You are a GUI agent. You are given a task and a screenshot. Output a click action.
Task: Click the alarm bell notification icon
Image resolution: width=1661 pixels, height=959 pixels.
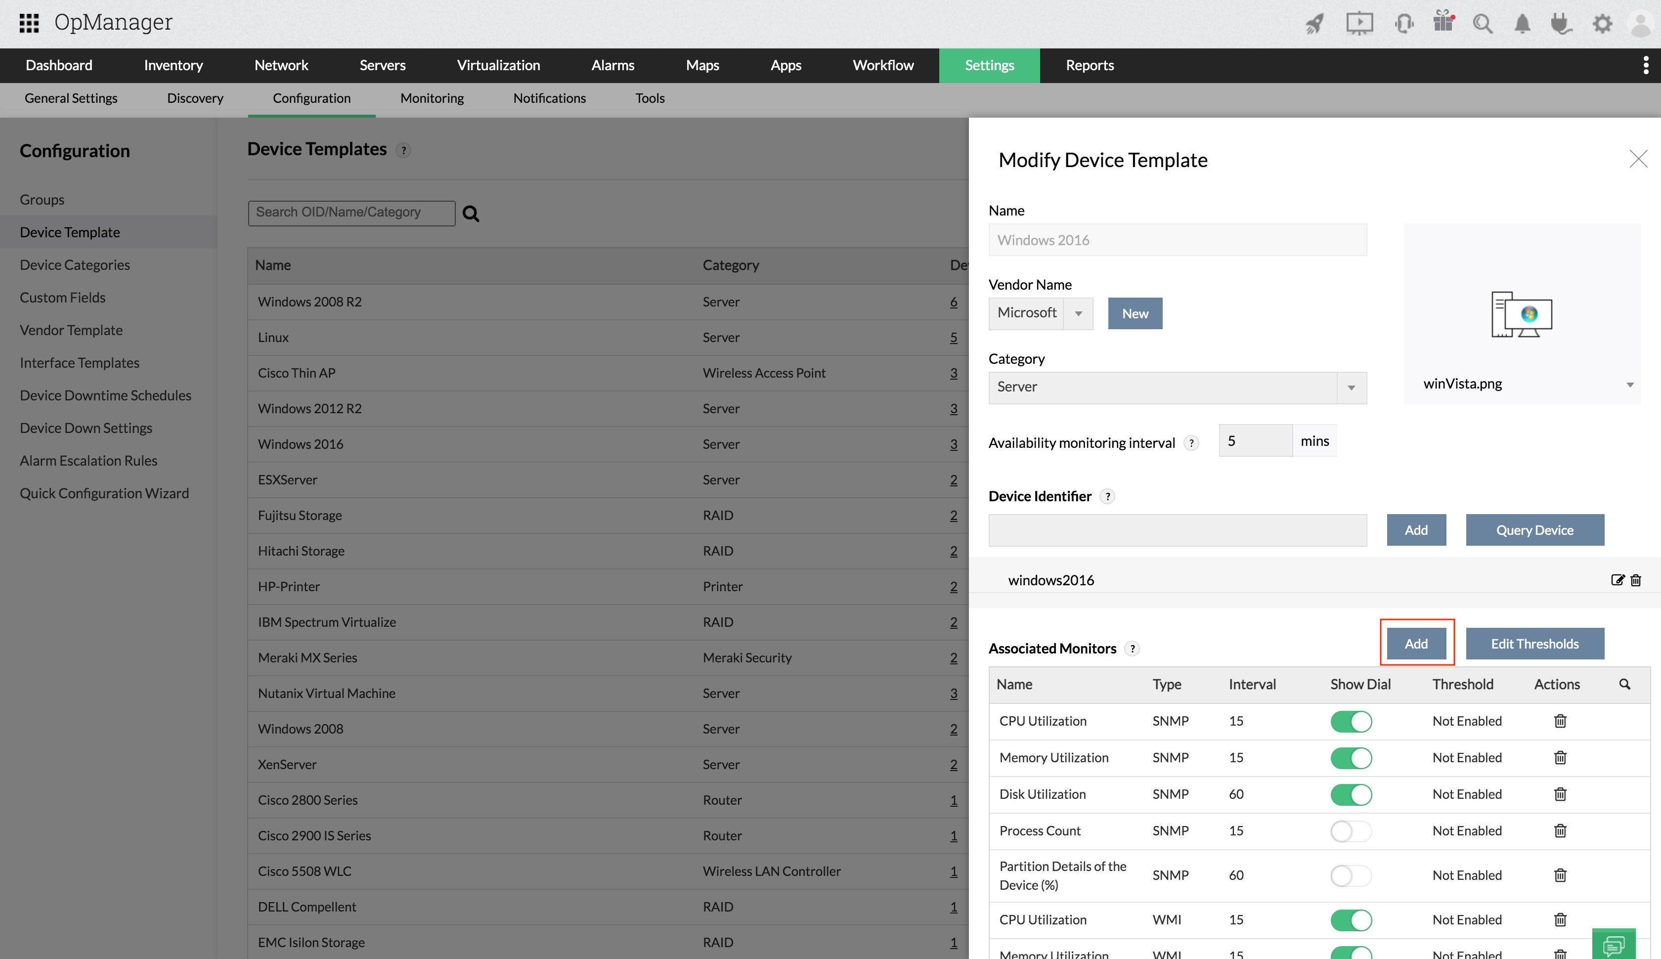[1522, 24]
